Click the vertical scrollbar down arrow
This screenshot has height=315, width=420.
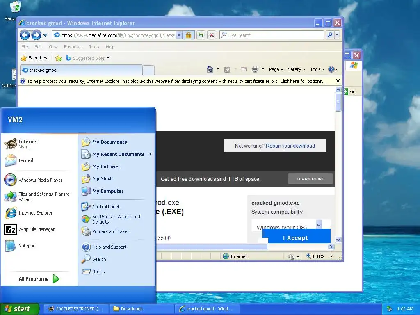pyautogui.click(x=338, y=240)
